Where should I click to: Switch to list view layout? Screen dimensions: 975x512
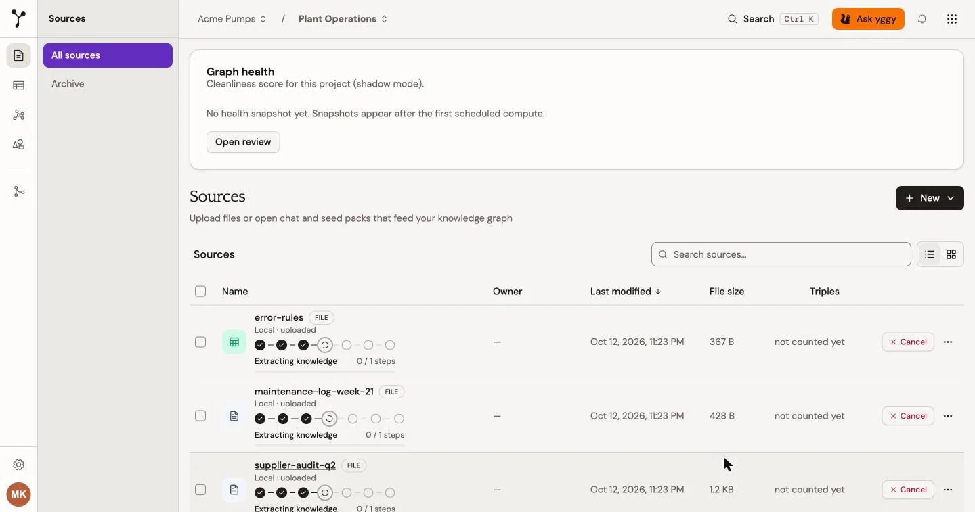click(930, 254)
